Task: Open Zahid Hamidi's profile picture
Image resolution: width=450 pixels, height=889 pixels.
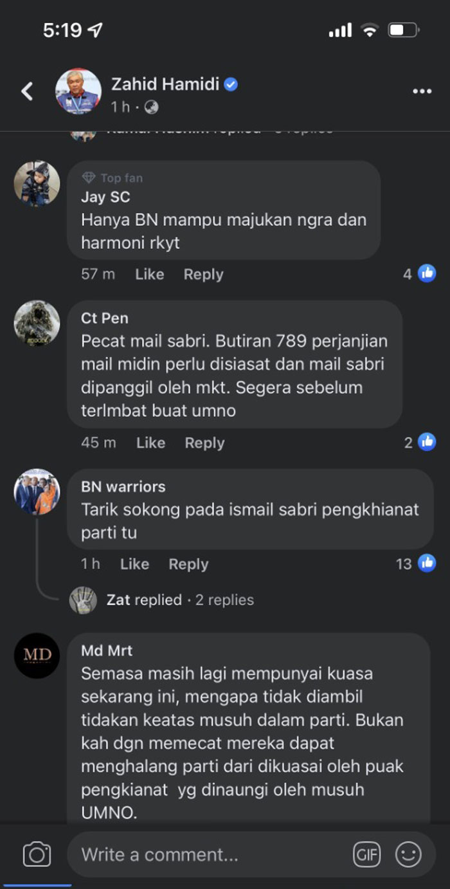Action: click(x=78, y=91)
